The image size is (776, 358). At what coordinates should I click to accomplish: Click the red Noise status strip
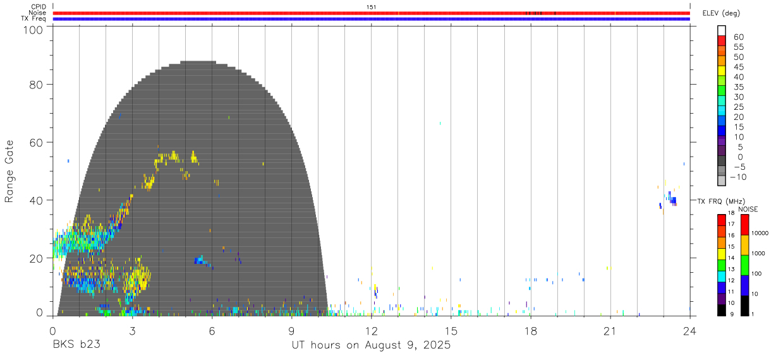coord(371,13)
